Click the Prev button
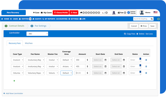The image size is (166, 98). pyautogui.click(x=144, y=26)
